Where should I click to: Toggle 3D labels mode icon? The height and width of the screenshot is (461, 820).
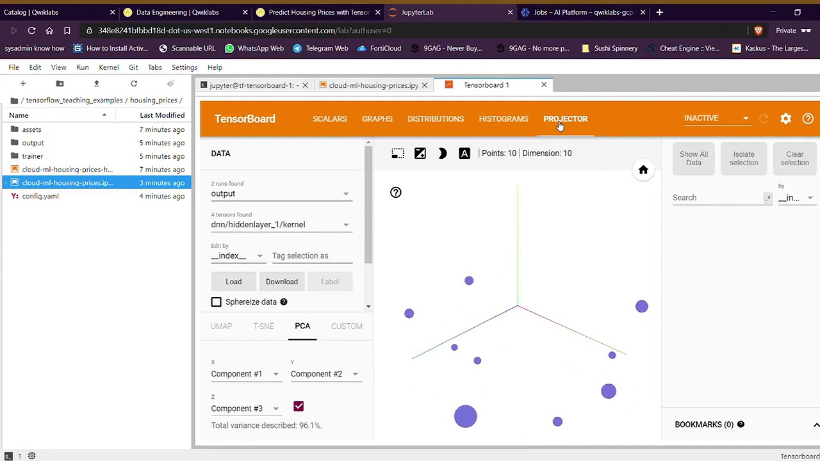point(464,154)
